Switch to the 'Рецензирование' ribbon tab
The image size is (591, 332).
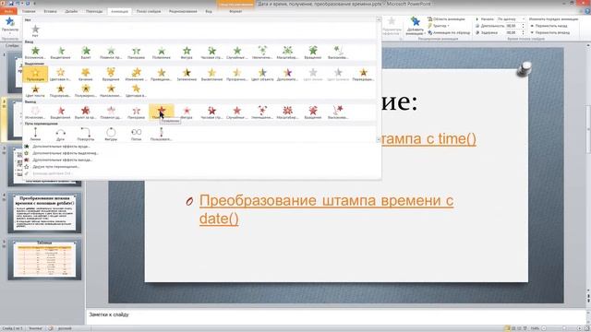tap(183, 11)
